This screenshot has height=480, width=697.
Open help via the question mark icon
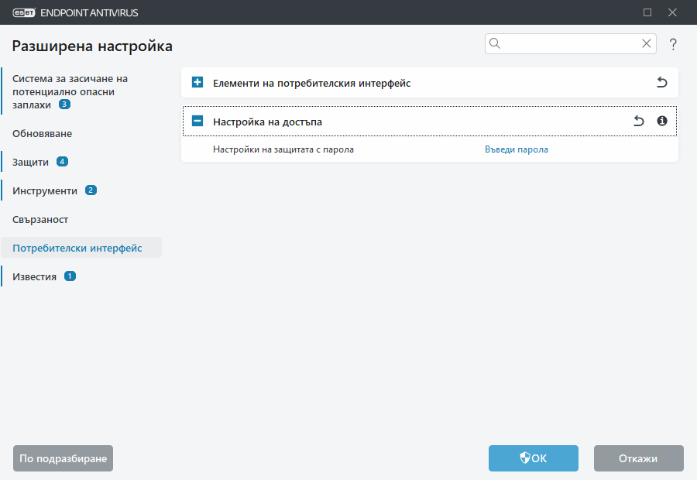point(672,44)
